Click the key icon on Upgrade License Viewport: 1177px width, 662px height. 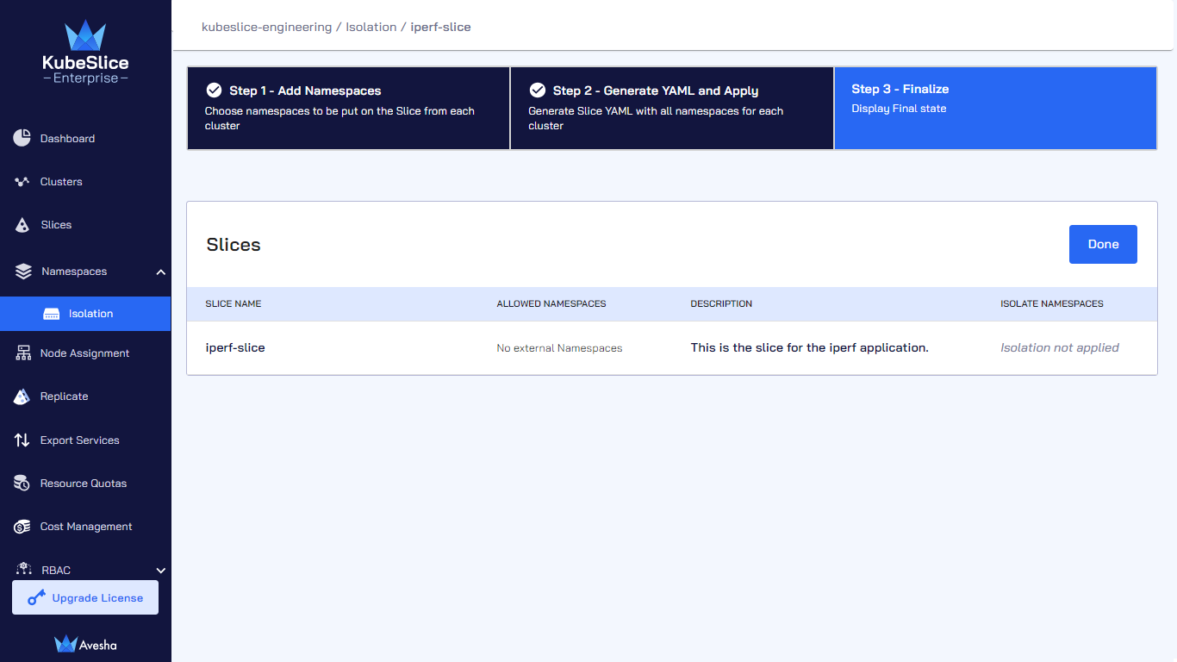tap(36, 597)
